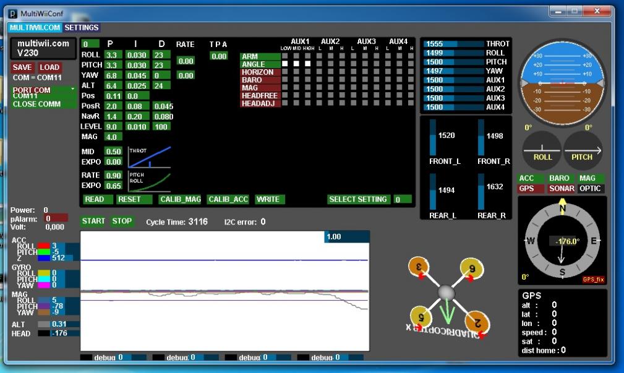Click the compass heading indicator
This screenshot has height=373, width=624.
tap(562, 241)
